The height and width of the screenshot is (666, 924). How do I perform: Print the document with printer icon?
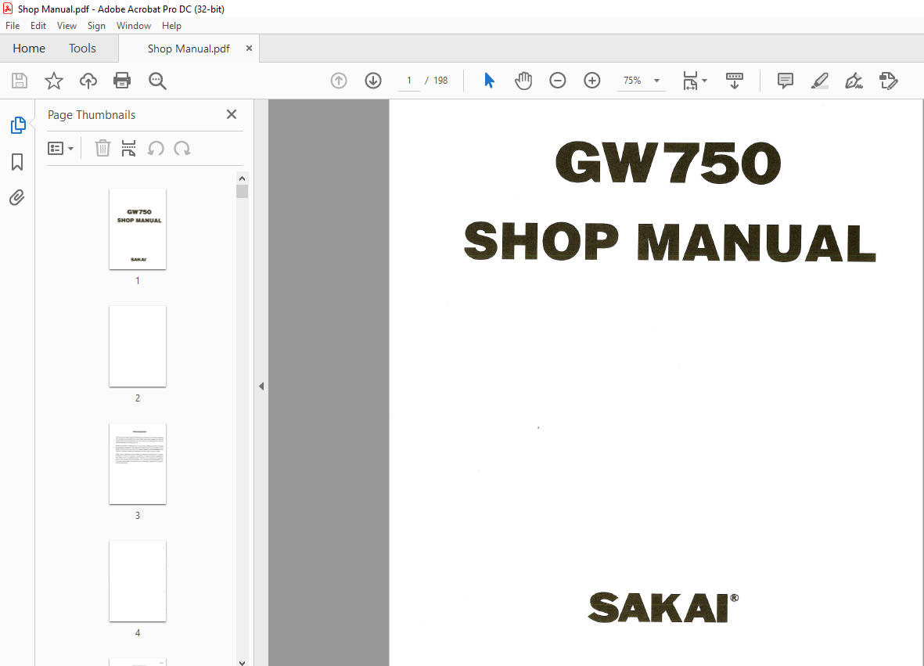click(122, 81)
